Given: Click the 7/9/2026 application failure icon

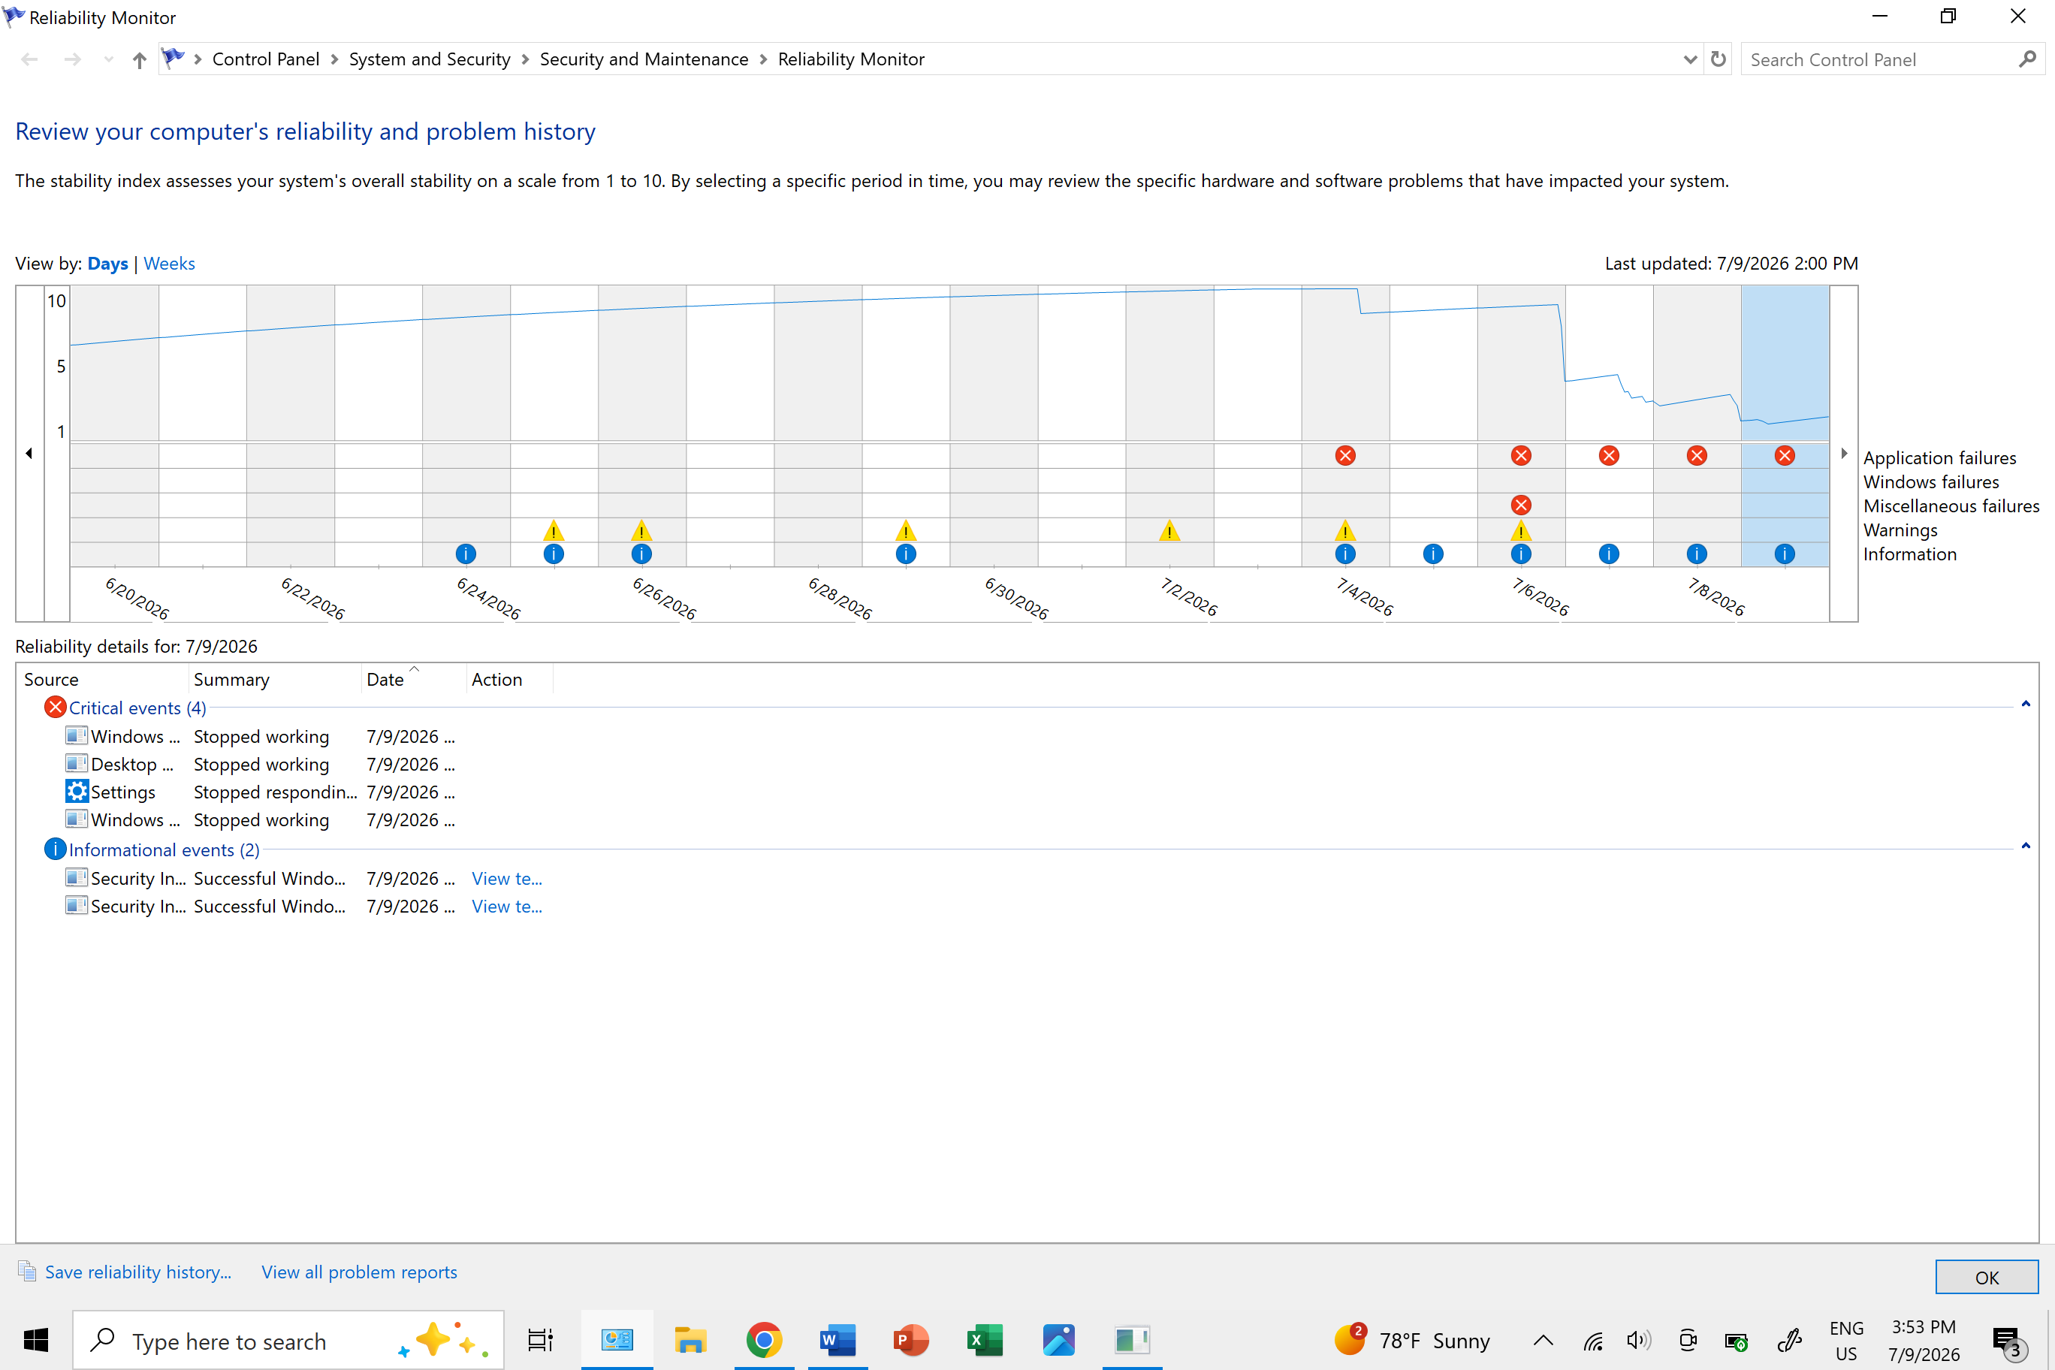Looking at the screenshot, I should 1784,455.
